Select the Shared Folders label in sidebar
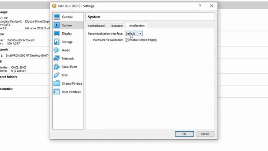Image resolution: width=268 pixels, height=151 pixels. coord(72,83)
